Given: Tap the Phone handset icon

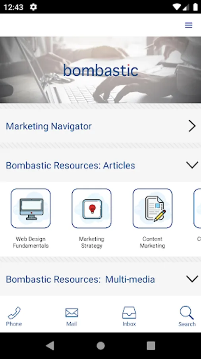Looking at the screenshot, I should coord(14,313).
